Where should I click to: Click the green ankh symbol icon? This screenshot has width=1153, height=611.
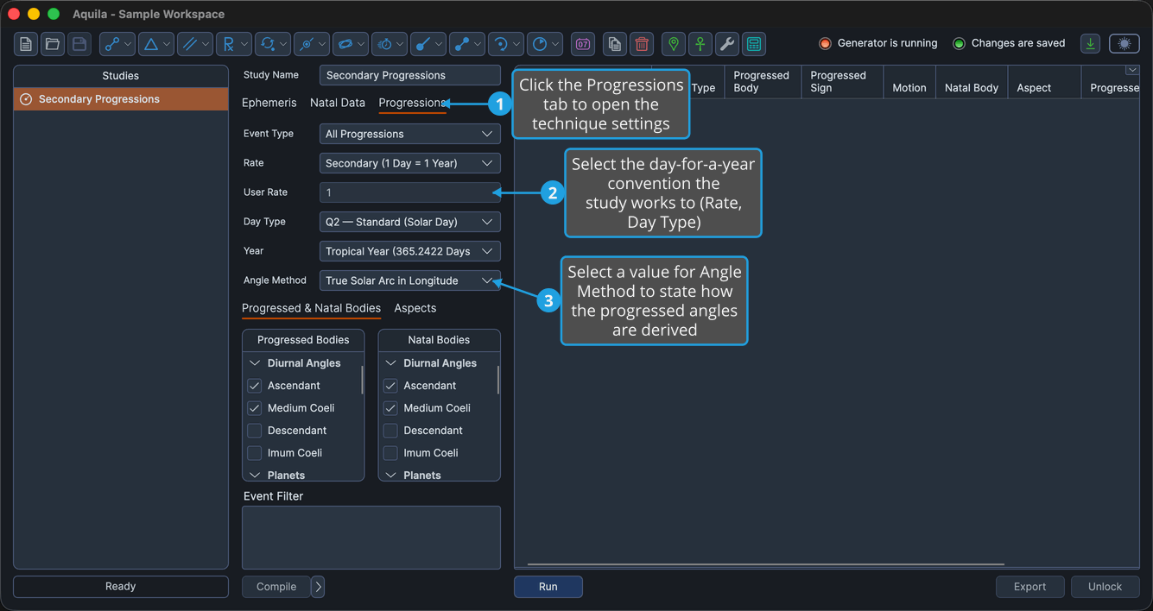(x=700, y=44)
